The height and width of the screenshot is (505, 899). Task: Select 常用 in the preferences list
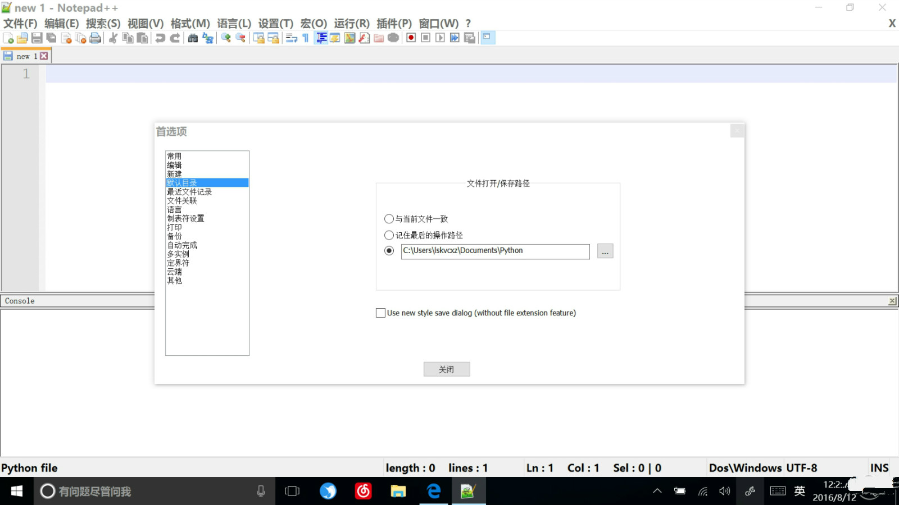(207, 156)
